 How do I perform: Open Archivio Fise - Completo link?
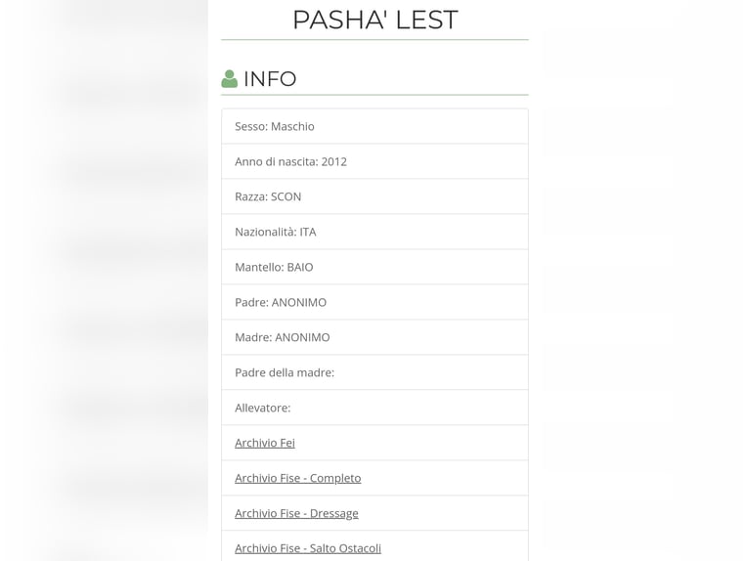pos(297,478)
